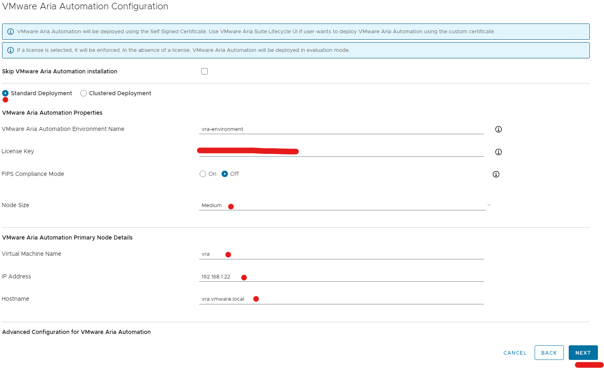Edit the Hostname field
This screenshot has width=604, height=368.
click(342, 299)
